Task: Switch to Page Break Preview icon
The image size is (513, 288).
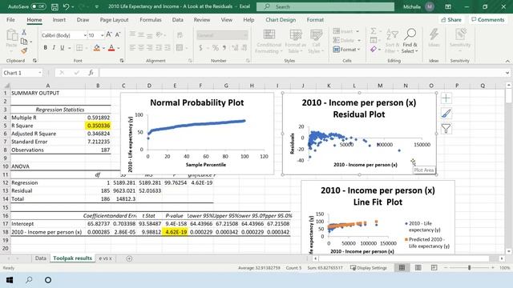Action: click(x=434, y=268)
